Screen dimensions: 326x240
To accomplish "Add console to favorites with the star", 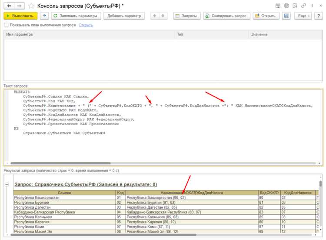I will [x=31, y=6].
